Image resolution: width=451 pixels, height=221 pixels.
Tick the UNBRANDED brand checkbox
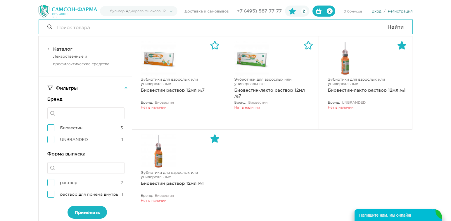(51, 139)
